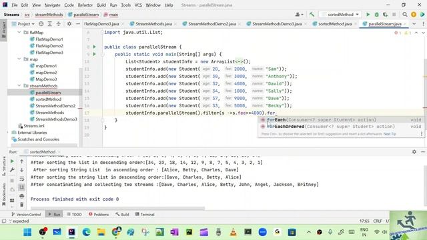Click streamMethods breadcrumb in navigation bar
Image resolution: width=427 pixels, height=240 pixels.
49,15
